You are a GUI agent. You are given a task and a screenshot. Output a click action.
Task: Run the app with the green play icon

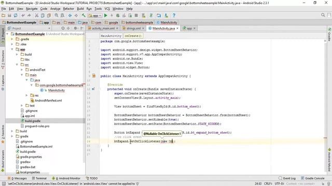(106, 16)
